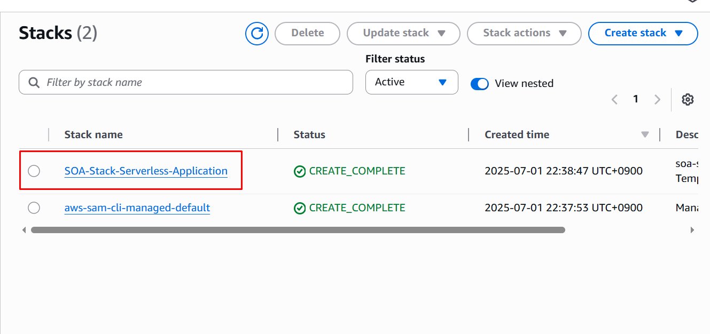Viewport: 710px width, 334px height.
Task: Go to previous page arrow
Action: [x=614, y=99]
